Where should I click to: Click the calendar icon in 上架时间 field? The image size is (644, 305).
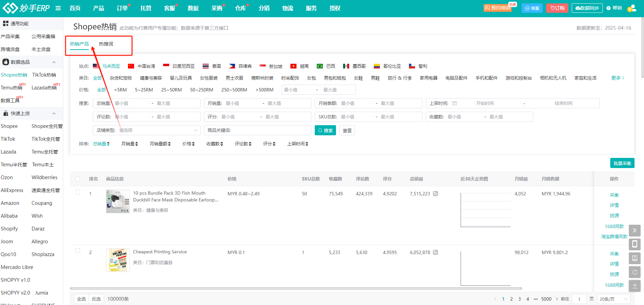tap(455, 103)
